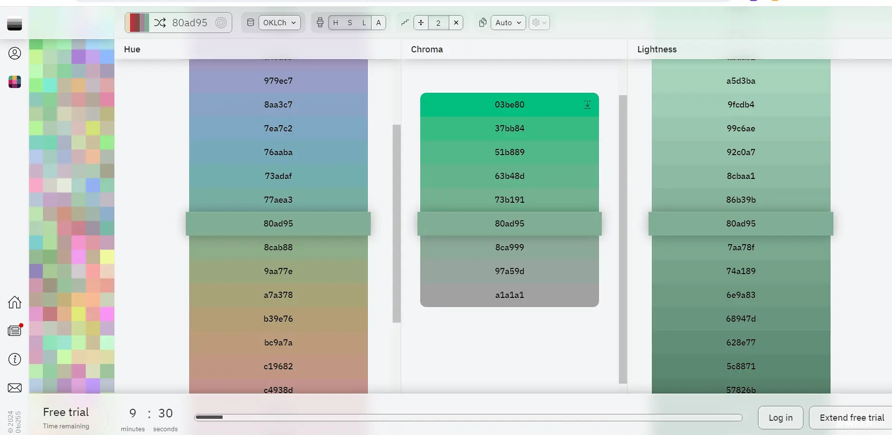Select lightness swatch 99c6ae
The height and width of the screenshot is (435, 892).
pyautogui.click(x=741, y=129)
